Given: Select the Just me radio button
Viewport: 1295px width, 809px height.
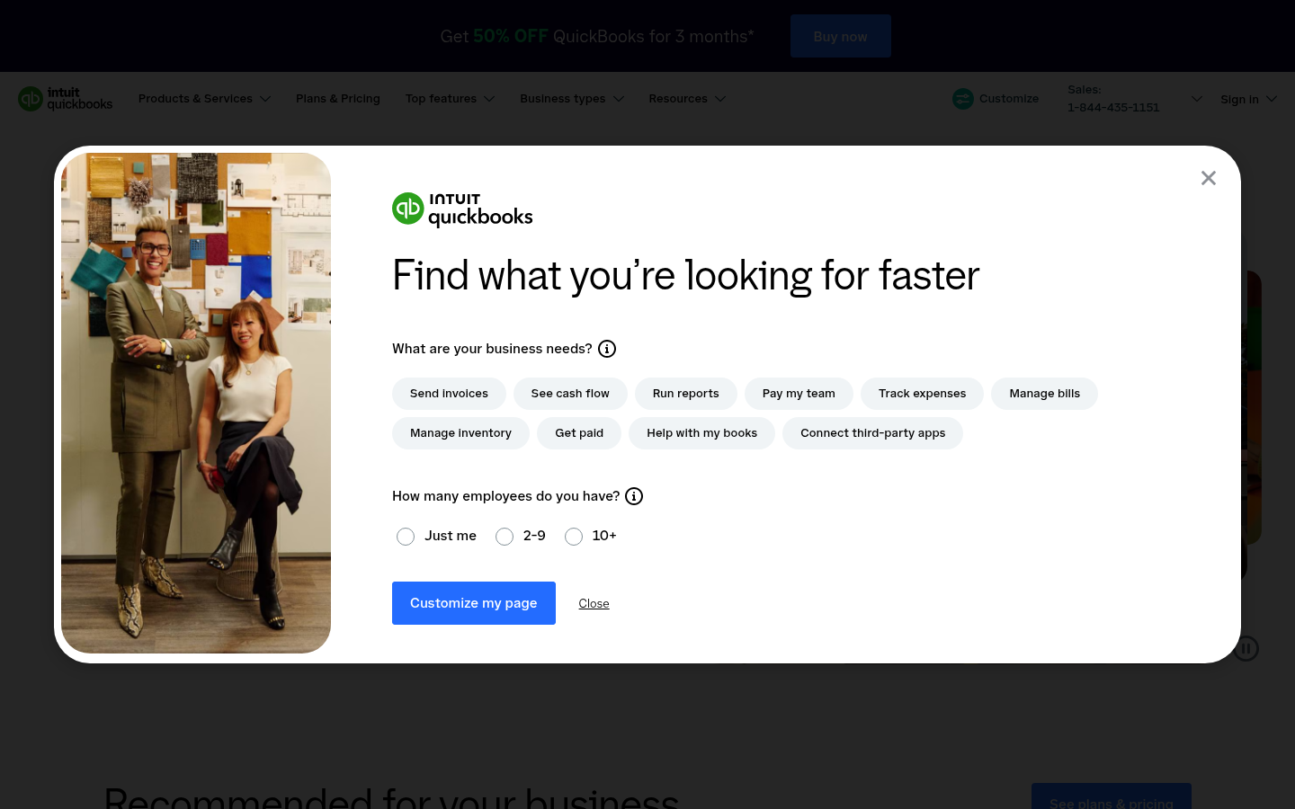Looking at the screenshot, I should click(x=406, y=537).
